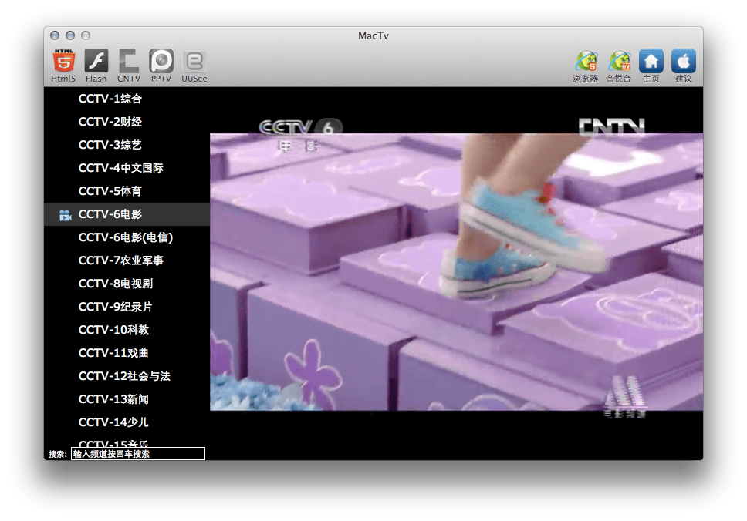
Task: Play CCTV-14少儿 channel
Action: click(127, 422)
